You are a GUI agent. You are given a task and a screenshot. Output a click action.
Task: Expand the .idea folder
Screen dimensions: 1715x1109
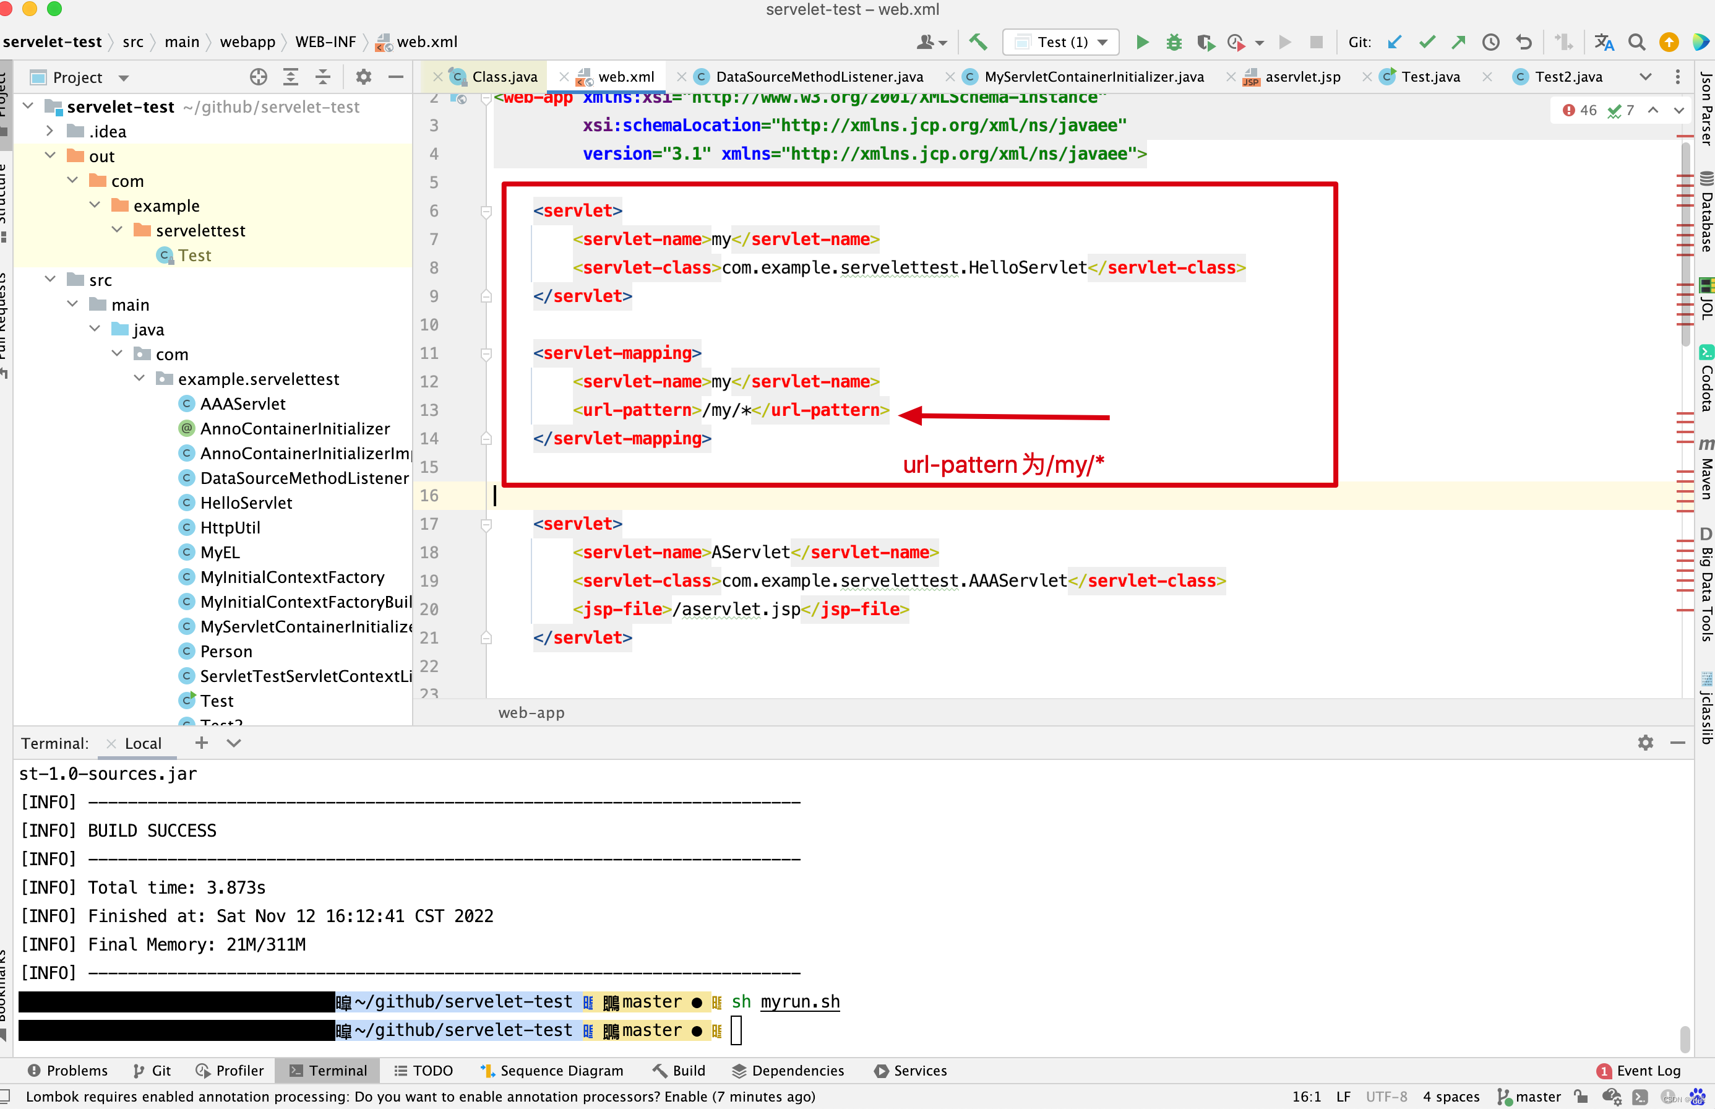coord(50,131)
